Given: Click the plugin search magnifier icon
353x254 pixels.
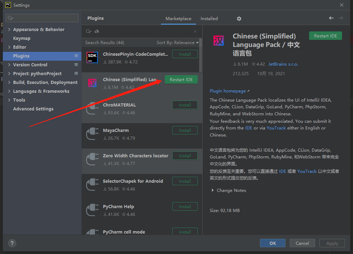Looking at the screenshot, I should point(88,31).
